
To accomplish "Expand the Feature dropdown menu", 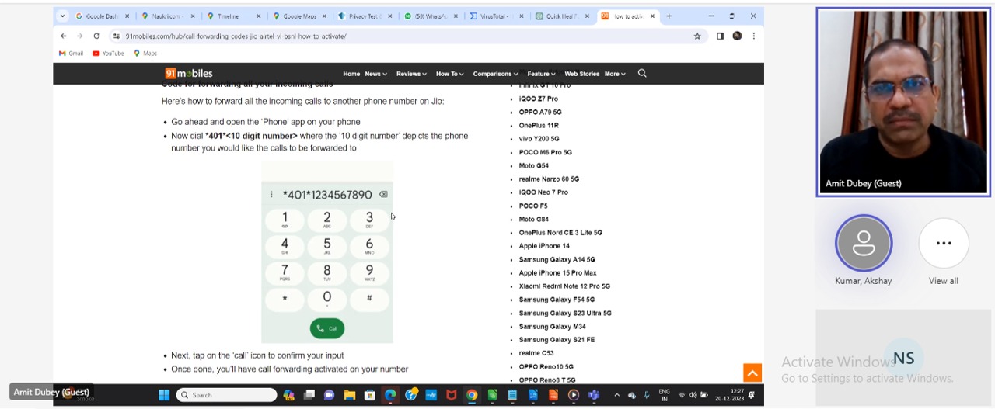I will click(x=541, y=74).
